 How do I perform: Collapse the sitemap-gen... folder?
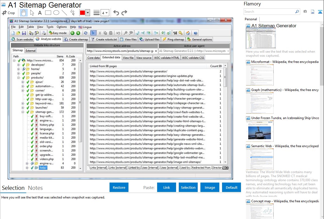23,112
